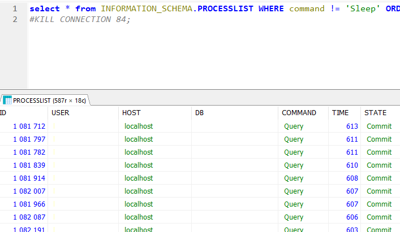Select Query cell in row 1 081 914
The width and height of the screenshot is (400, 232).
click(x=294, y=178)
